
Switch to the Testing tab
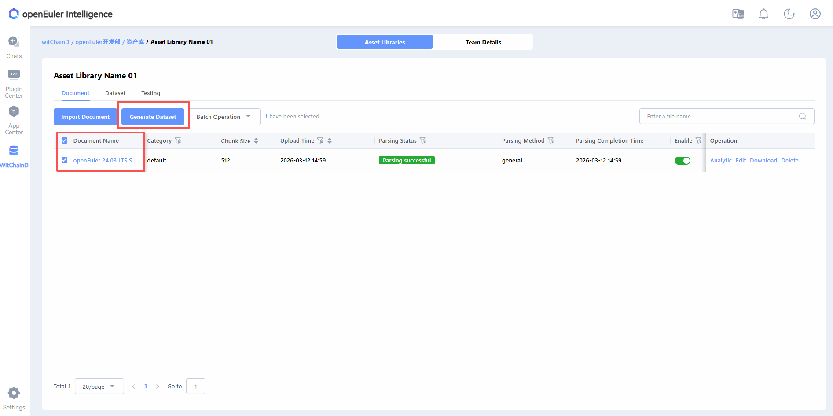click(x=150, y=93)
